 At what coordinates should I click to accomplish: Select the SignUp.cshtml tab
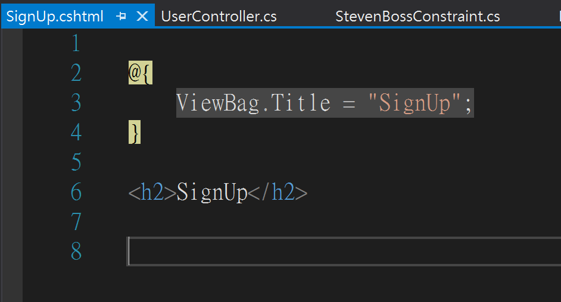[55, 16]
